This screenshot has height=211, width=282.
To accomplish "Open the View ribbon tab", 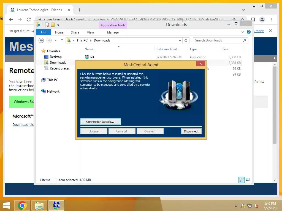I will pyautogui.click(x=90, y=32).
